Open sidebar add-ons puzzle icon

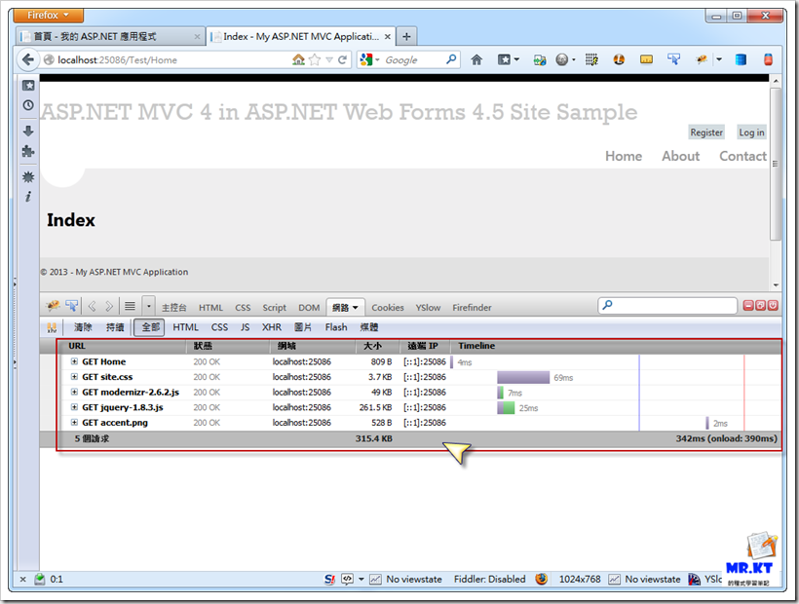coord(28,151)
